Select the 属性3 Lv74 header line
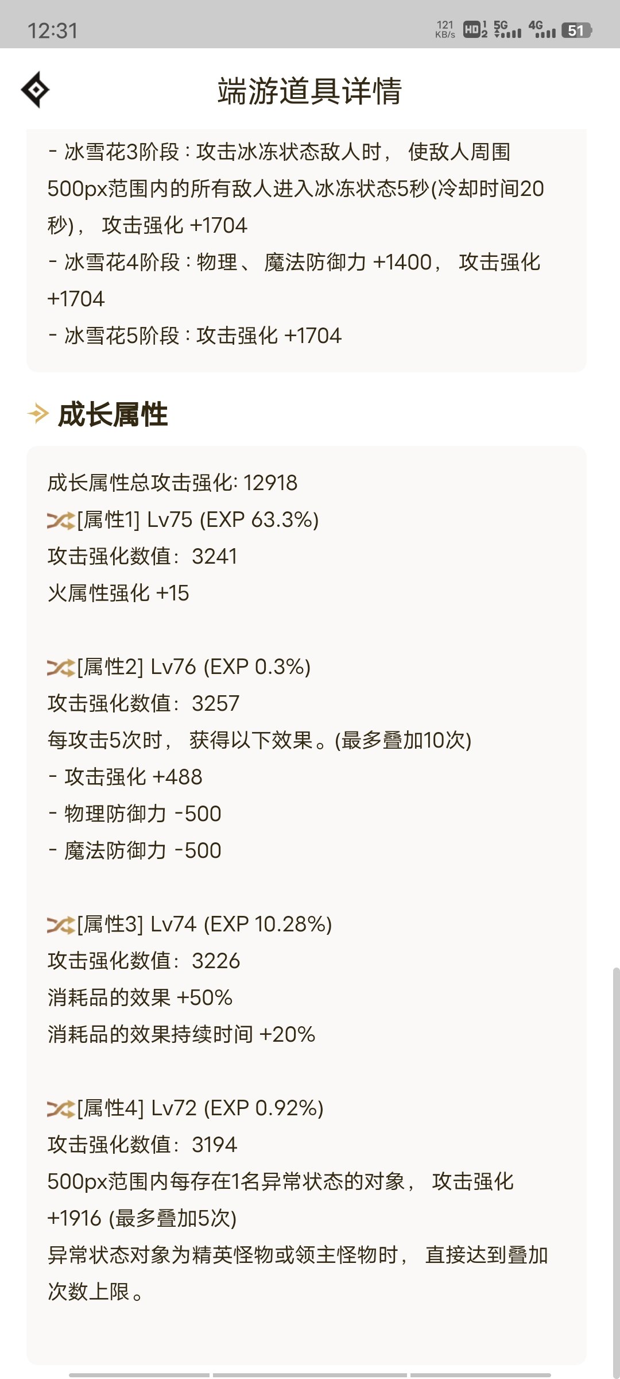Viewport: 620px width, 1379px height. point(190,925)
